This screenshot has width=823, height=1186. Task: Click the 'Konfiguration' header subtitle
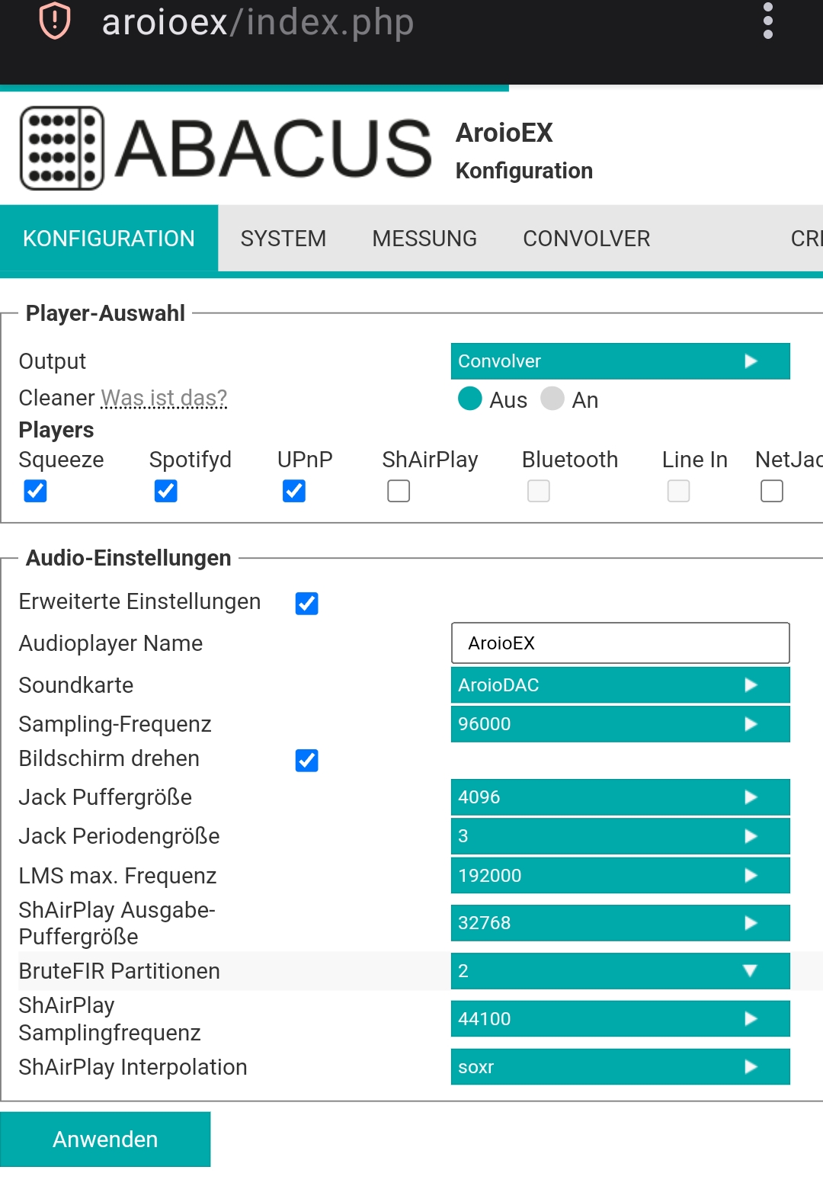click(x=524, y=171)
